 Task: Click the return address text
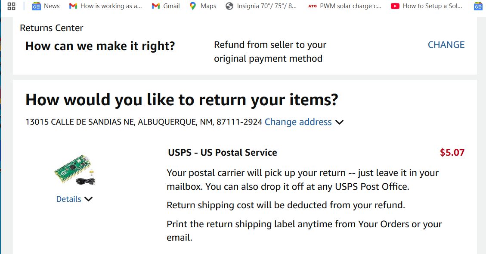point(144,122)
